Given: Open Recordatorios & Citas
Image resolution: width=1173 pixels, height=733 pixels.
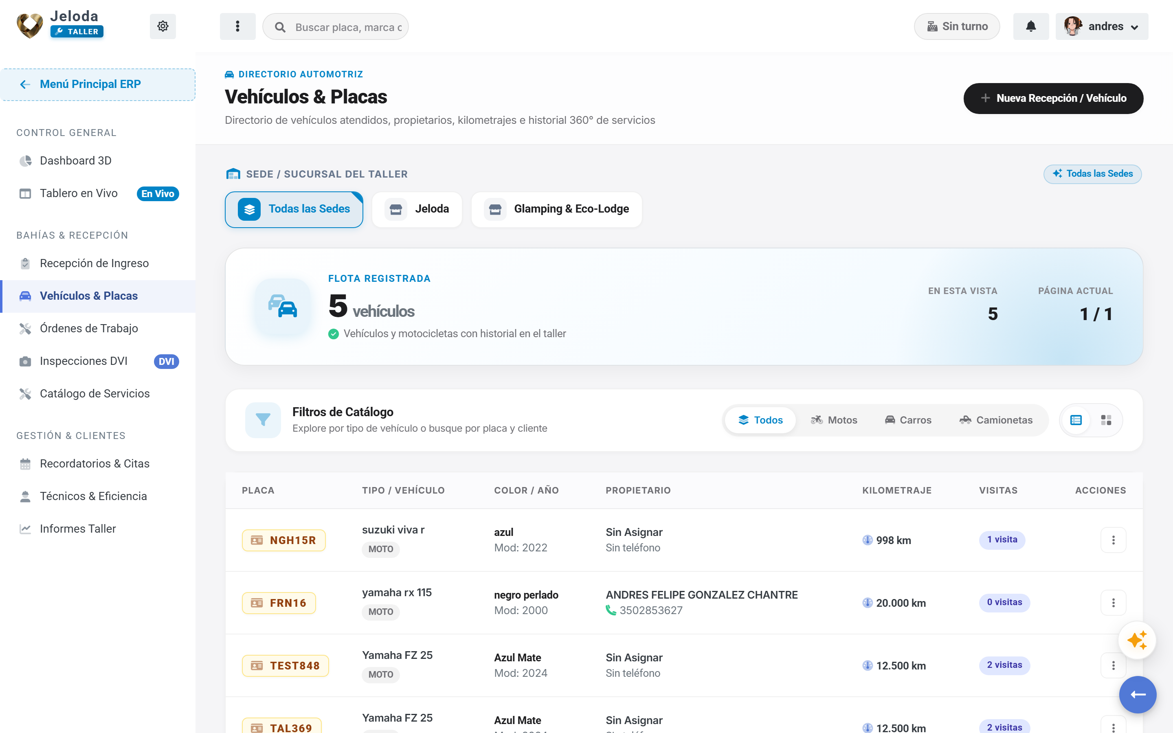Looking at the screenshot, I should 98,463.
